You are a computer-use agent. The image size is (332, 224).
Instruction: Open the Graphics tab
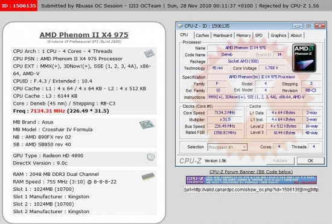tap(278, 36)
